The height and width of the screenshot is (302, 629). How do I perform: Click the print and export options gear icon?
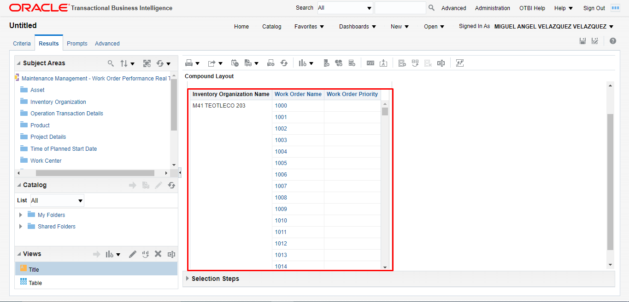[x=271, y=63]
